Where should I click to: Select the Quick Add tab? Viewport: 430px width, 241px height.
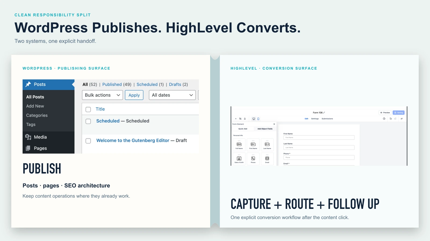[x=243, y=129]
